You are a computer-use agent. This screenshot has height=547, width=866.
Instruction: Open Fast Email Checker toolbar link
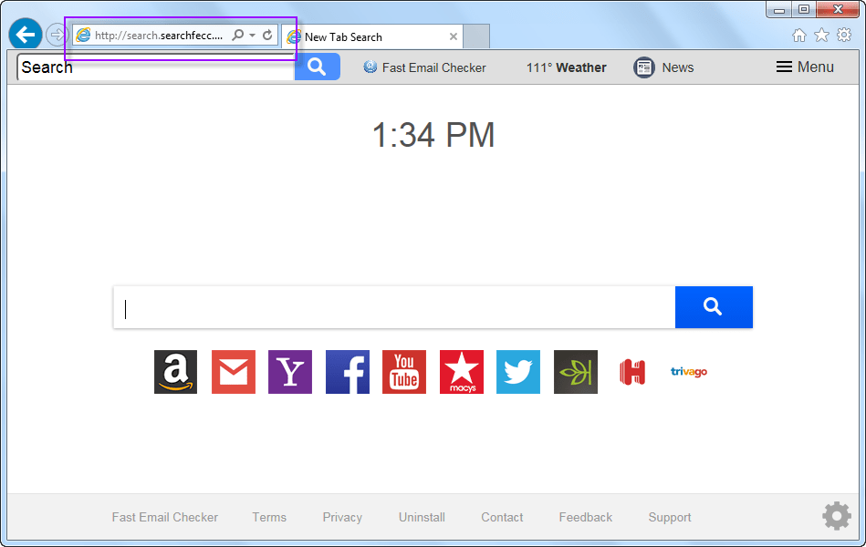coord(434,67)
